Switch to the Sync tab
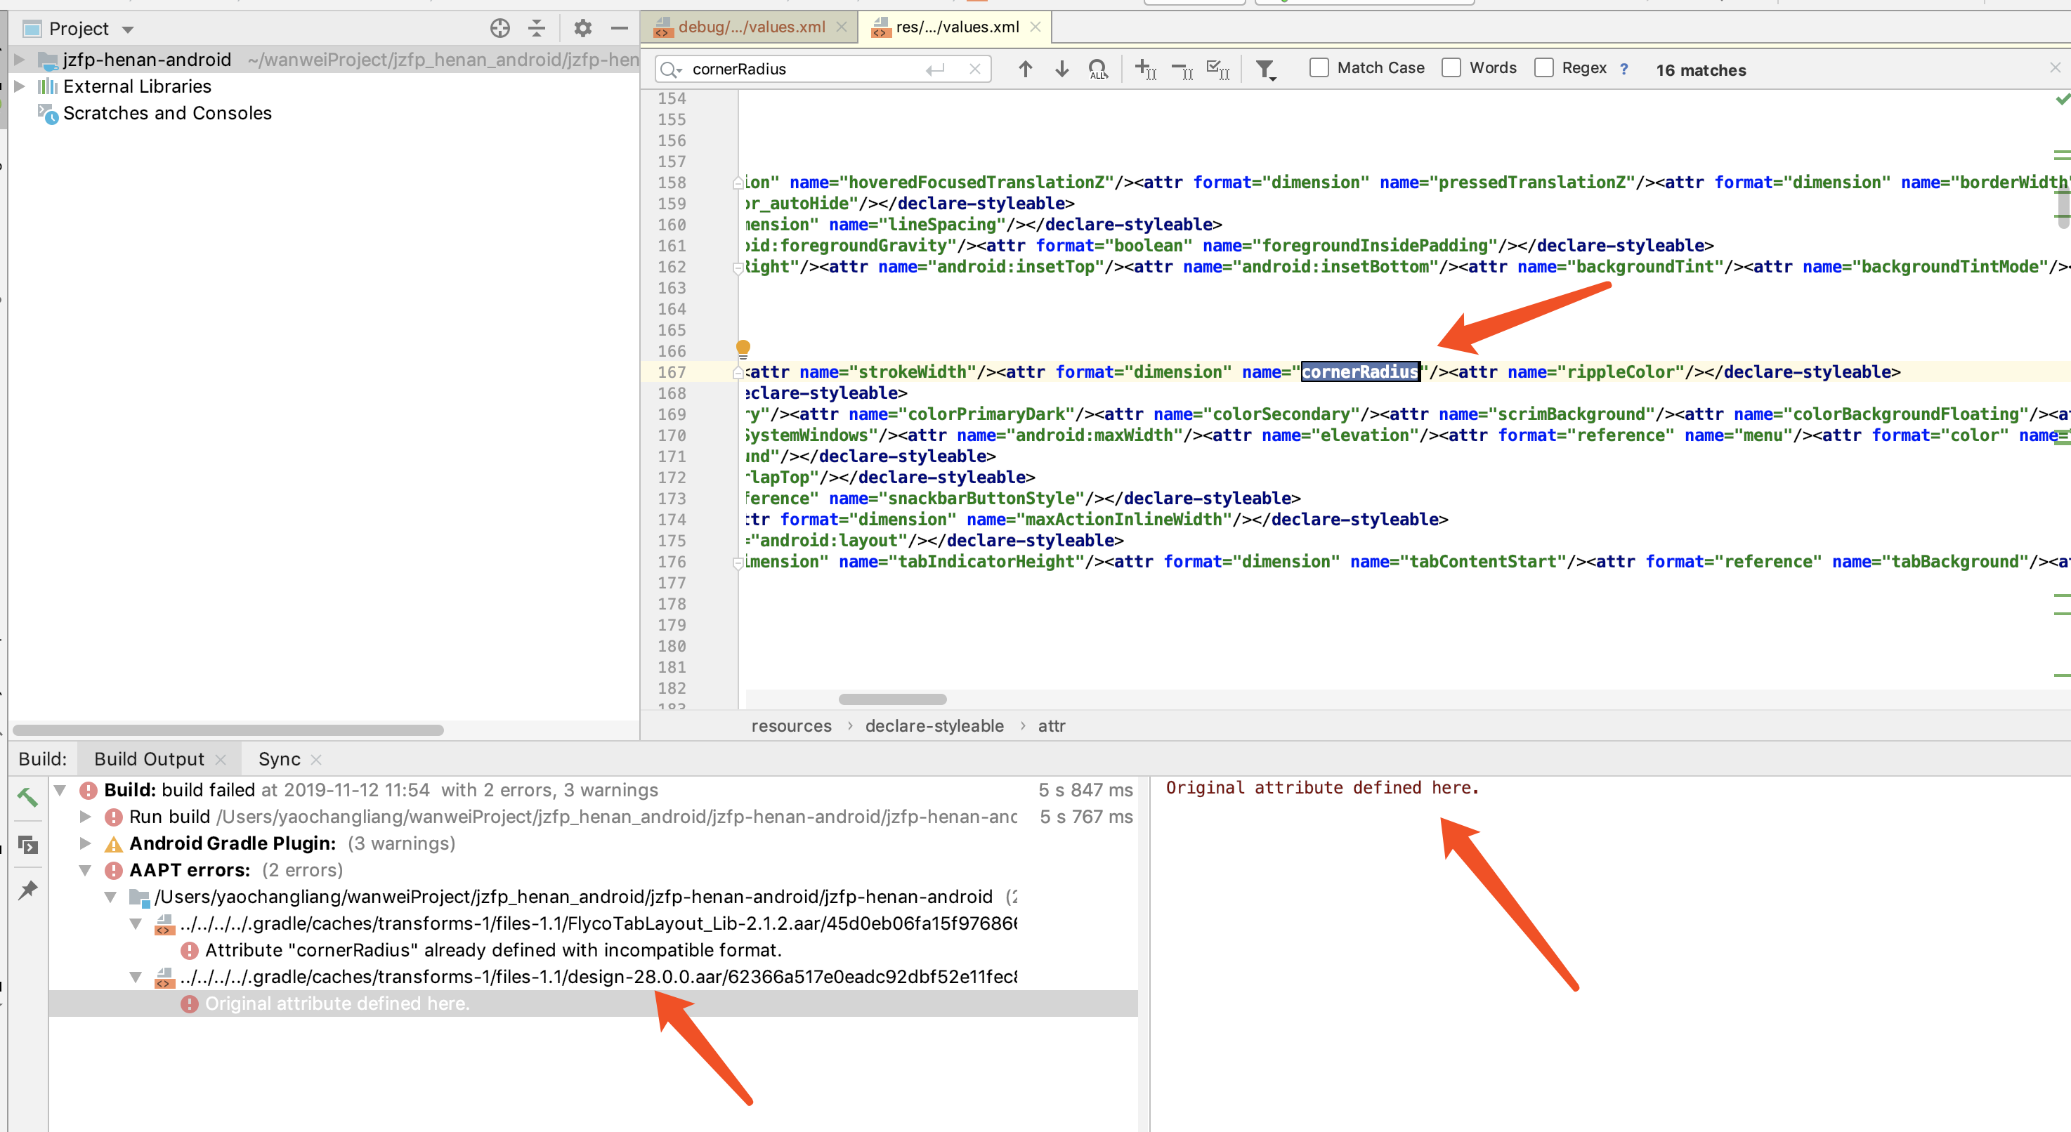This screenshot has width=2071, height=1132. coord(279,759)
